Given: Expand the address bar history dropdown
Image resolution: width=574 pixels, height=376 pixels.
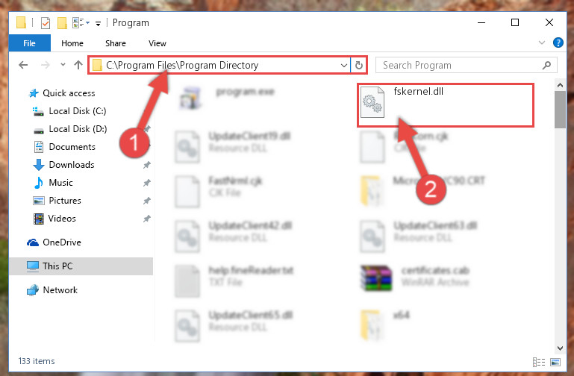Looking at the screenshot, I should click(x=344, y=65).
